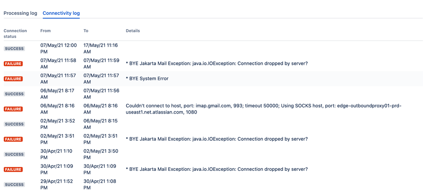This screenshot has width=424, height=192.
Task: Click the Details column header
Action: coord(133,31)
